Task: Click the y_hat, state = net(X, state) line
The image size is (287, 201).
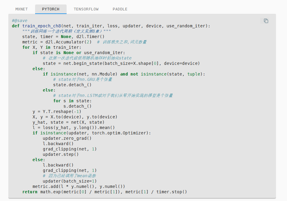Action: 68,122
